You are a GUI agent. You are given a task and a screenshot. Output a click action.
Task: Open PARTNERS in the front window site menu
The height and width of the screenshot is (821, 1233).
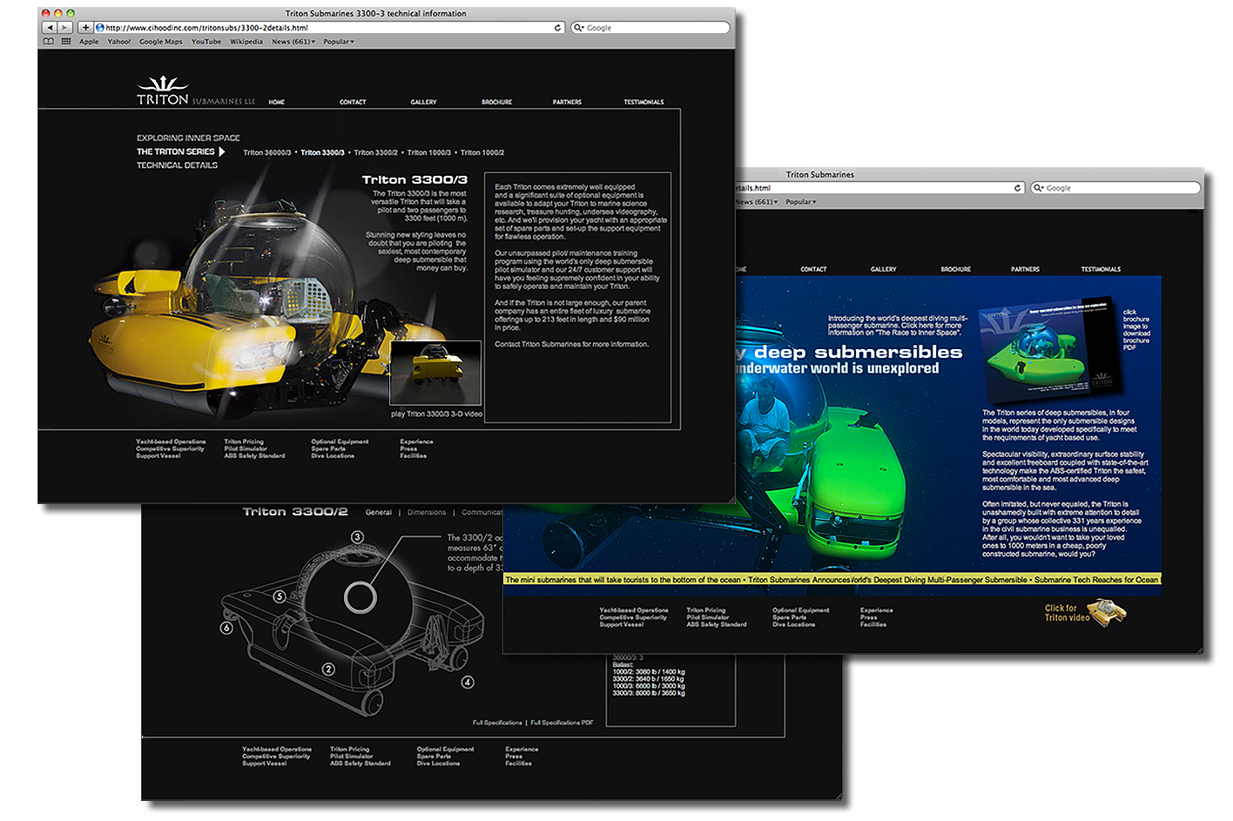(567, 102)
